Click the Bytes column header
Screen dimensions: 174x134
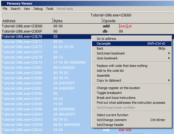click(77, 21)
